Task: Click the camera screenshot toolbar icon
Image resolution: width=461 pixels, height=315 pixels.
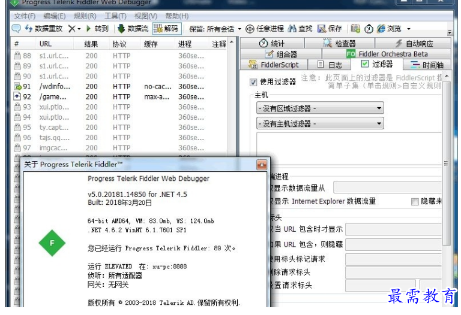Action: pyautogui.click(x=355, y=29)
